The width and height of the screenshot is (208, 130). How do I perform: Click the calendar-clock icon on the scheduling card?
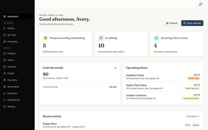(x=46, y=38)
